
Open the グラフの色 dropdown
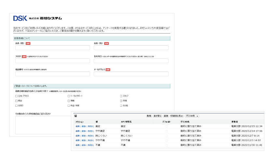[x=192, y=116]
